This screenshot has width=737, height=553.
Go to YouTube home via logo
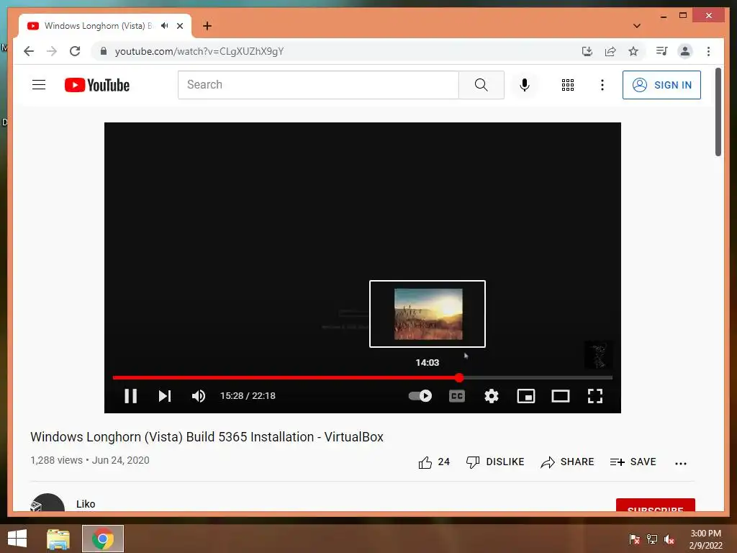pos(97,85)
